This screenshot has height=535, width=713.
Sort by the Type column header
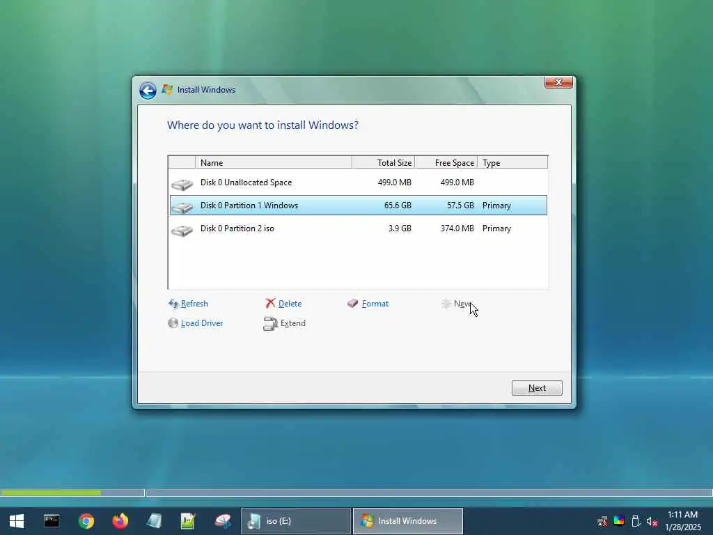tap(513, 162)
